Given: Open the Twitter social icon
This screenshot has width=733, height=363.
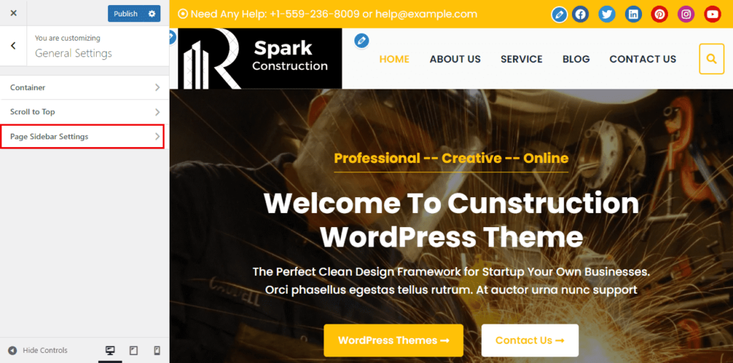Looking at the screenshot, I should pyautogui.click(x=607, y=14).
